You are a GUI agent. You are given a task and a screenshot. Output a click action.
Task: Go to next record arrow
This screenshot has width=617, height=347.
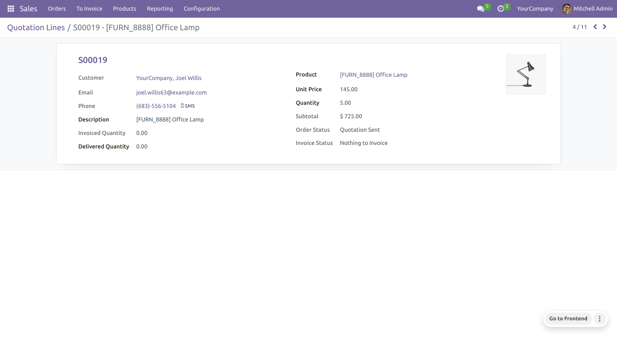(x=604, y=27)
